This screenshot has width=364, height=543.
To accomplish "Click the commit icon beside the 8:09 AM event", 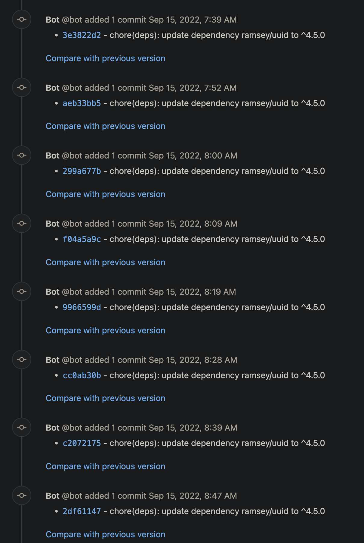I will [22, 223].
